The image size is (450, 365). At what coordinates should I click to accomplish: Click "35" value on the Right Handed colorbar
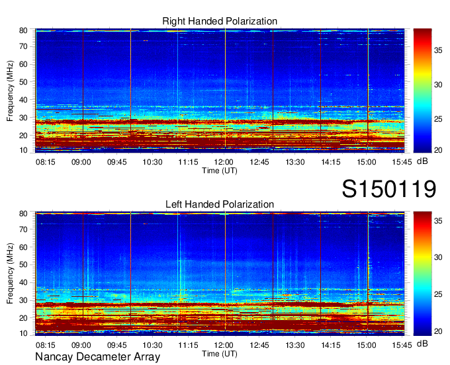(x=438, y=50)
